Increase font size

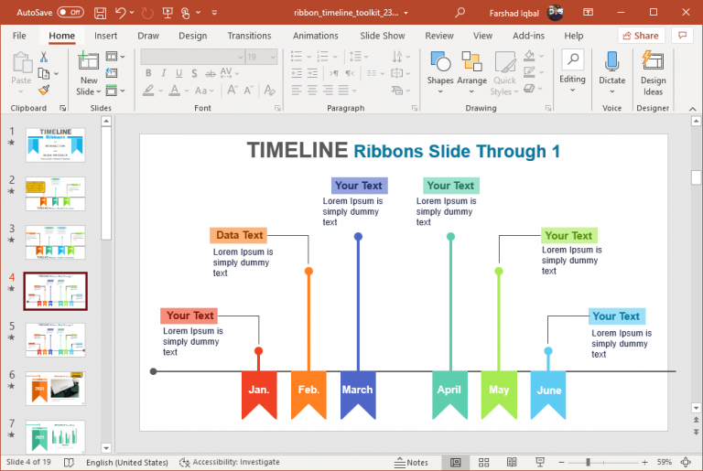point(232,90)
